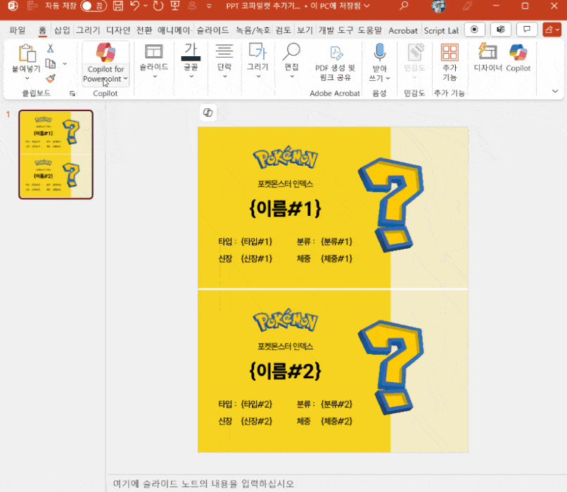The image size is (567, 492).
Task: Open the Copilot pane button
Action: click(518, 58)
